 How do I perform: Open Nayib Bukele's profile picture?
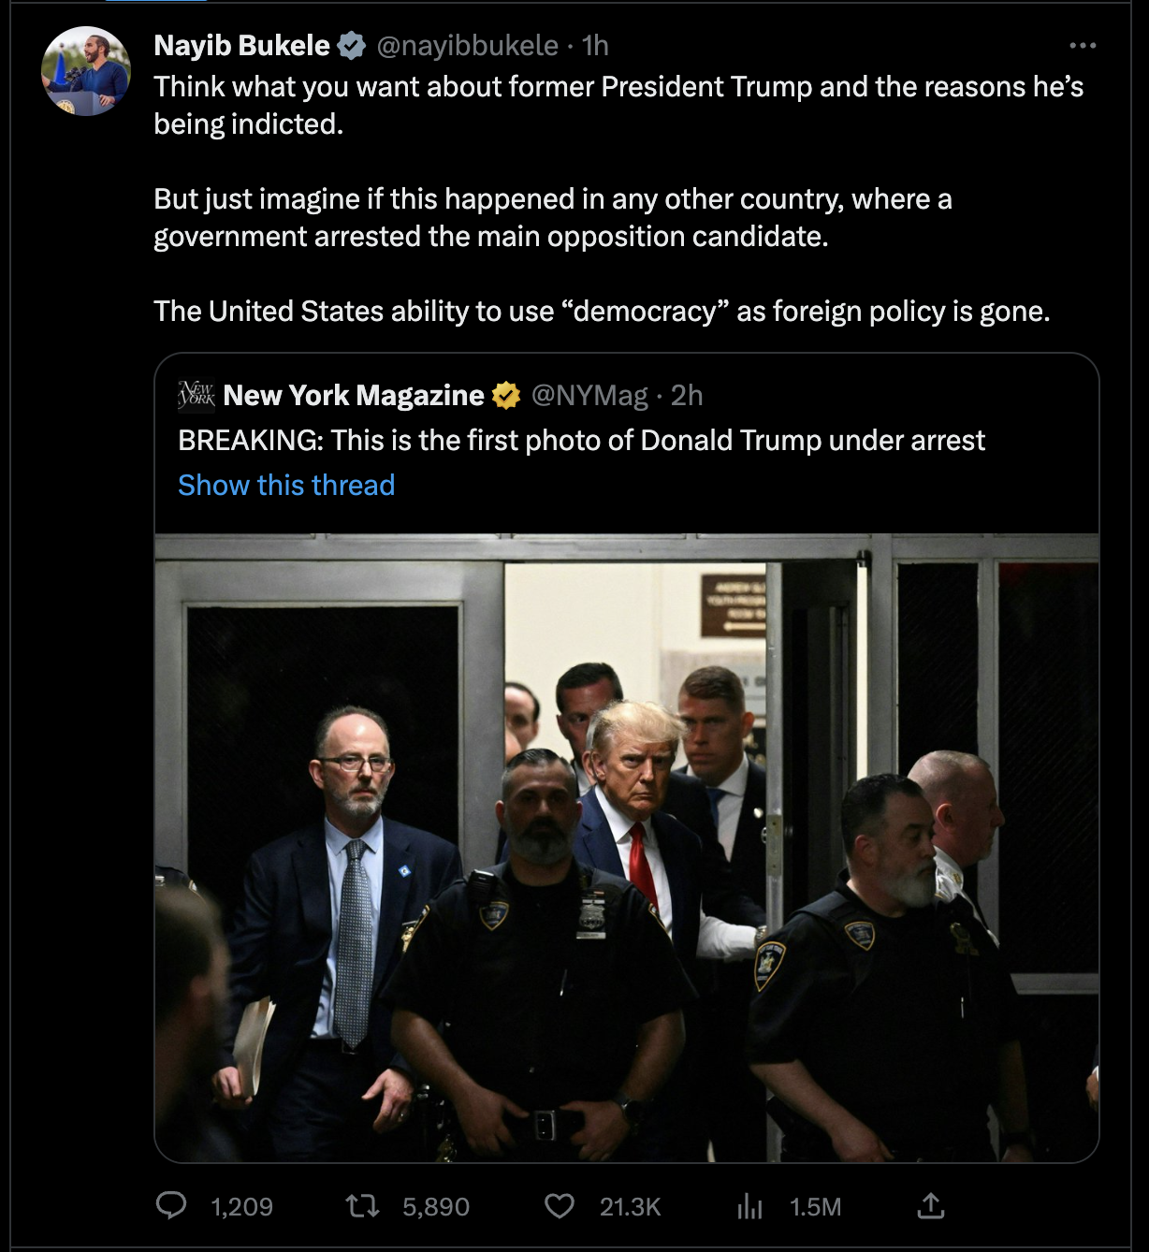point(86,71)
